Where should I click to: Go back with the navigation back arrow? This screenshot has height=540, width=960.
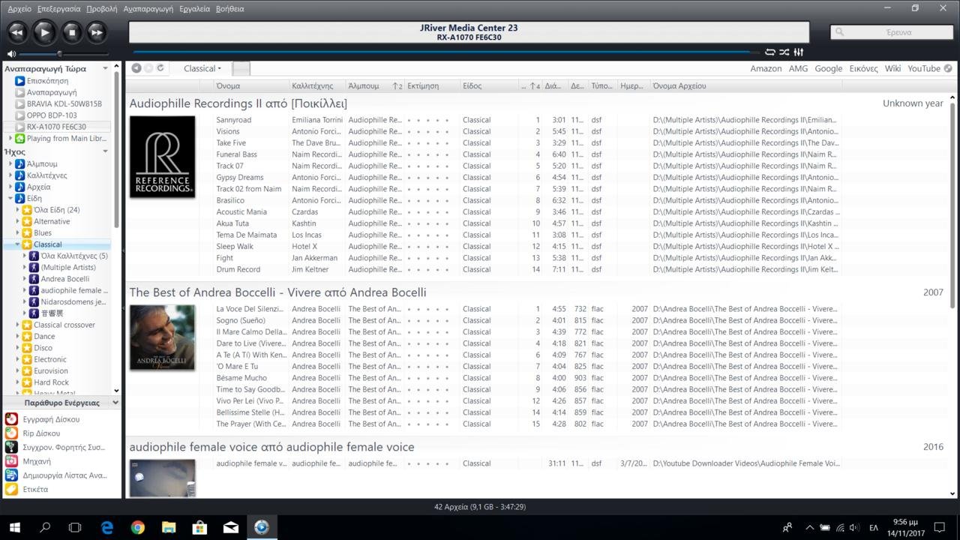[x=136, y=68]
